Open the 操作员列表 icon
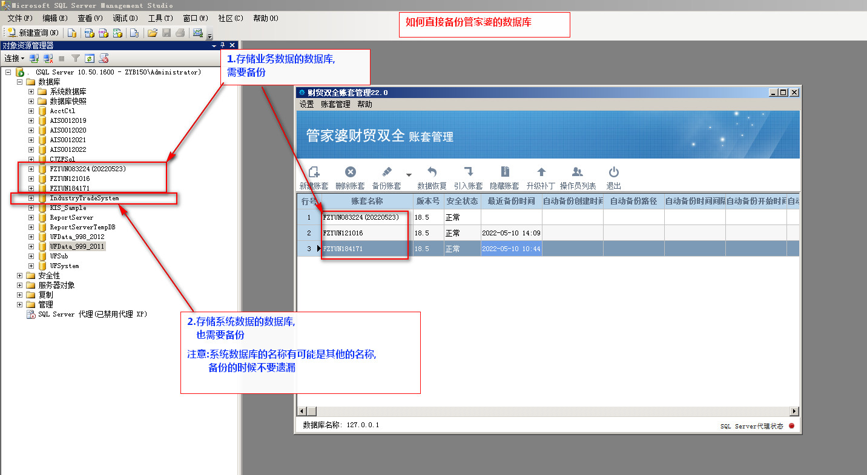Image resolution: width=867 pixels, height=475 pixels. pos(578,172)
